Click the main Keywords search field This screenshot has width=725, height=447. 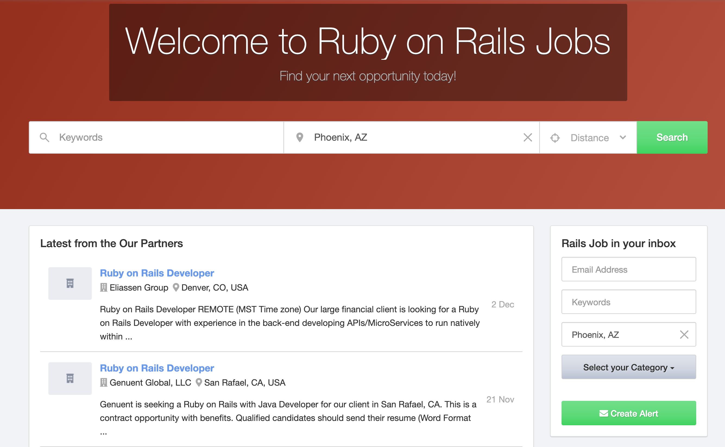click(166, 137)
